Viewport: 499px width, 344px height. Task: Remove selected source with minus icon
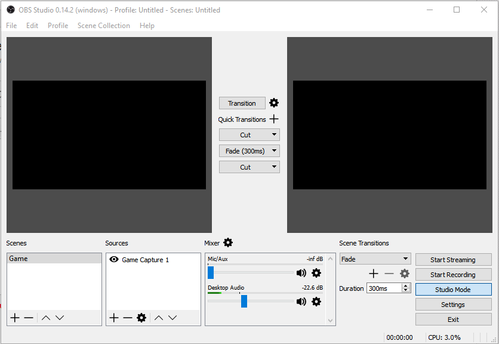(x=128, y=318)
